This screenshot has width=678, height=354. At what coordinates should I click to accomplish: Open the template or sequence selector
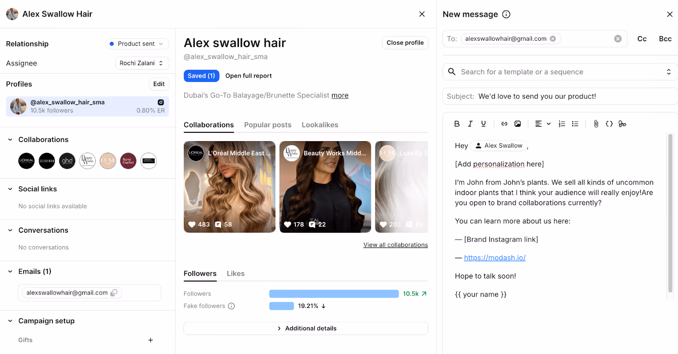pos(560,72)
